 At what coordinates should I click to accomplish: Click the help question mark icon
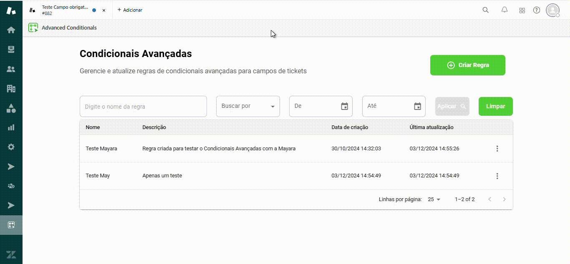[x=537, y=10]
